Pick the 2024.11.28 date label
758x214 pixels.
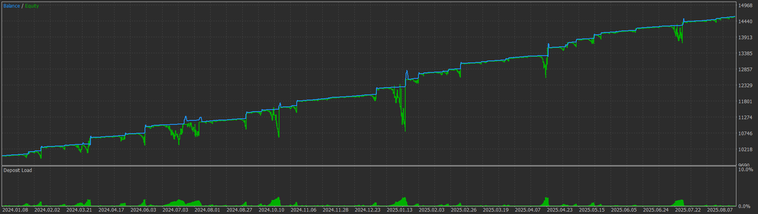pyautogui.click(x=336, y=210)
